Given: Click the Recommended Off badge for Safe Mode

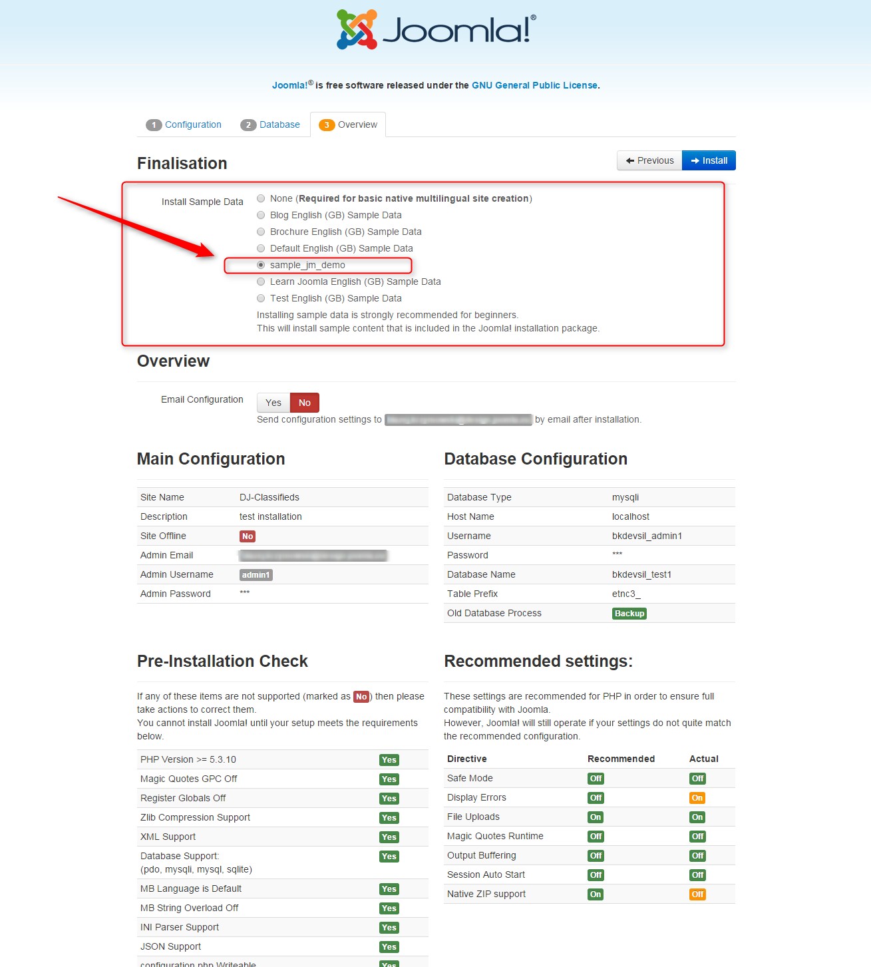Looking at the screenshot, I should (596, 779).
